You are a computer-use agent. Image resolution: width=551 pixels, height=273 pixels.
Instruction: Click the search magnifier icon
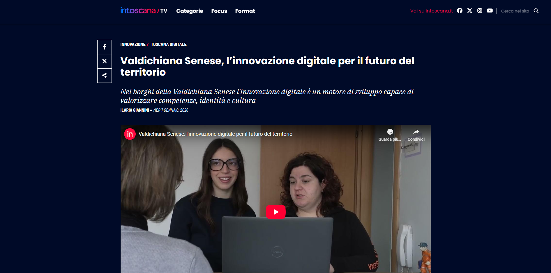536,11
